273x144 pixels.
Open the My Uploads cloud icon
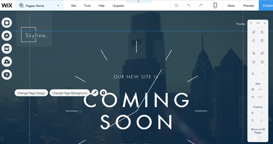click(7, 62)
